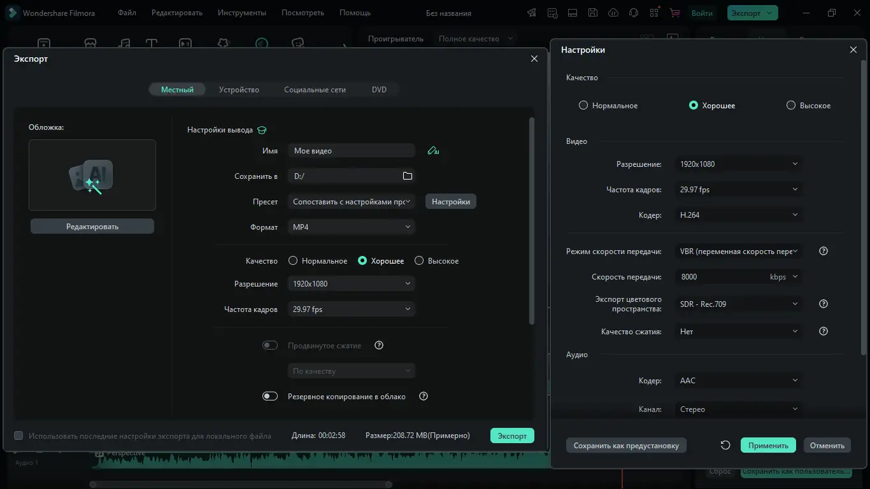Select Хорошее quality in the Настройки panel
870x489 pixels.
tap(712, 106)
